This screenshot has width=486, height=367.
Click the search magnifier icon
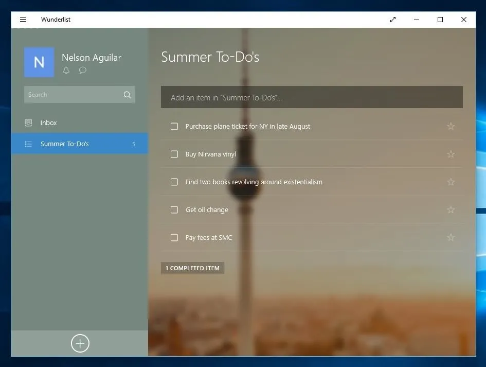click(x=127, y=95)
